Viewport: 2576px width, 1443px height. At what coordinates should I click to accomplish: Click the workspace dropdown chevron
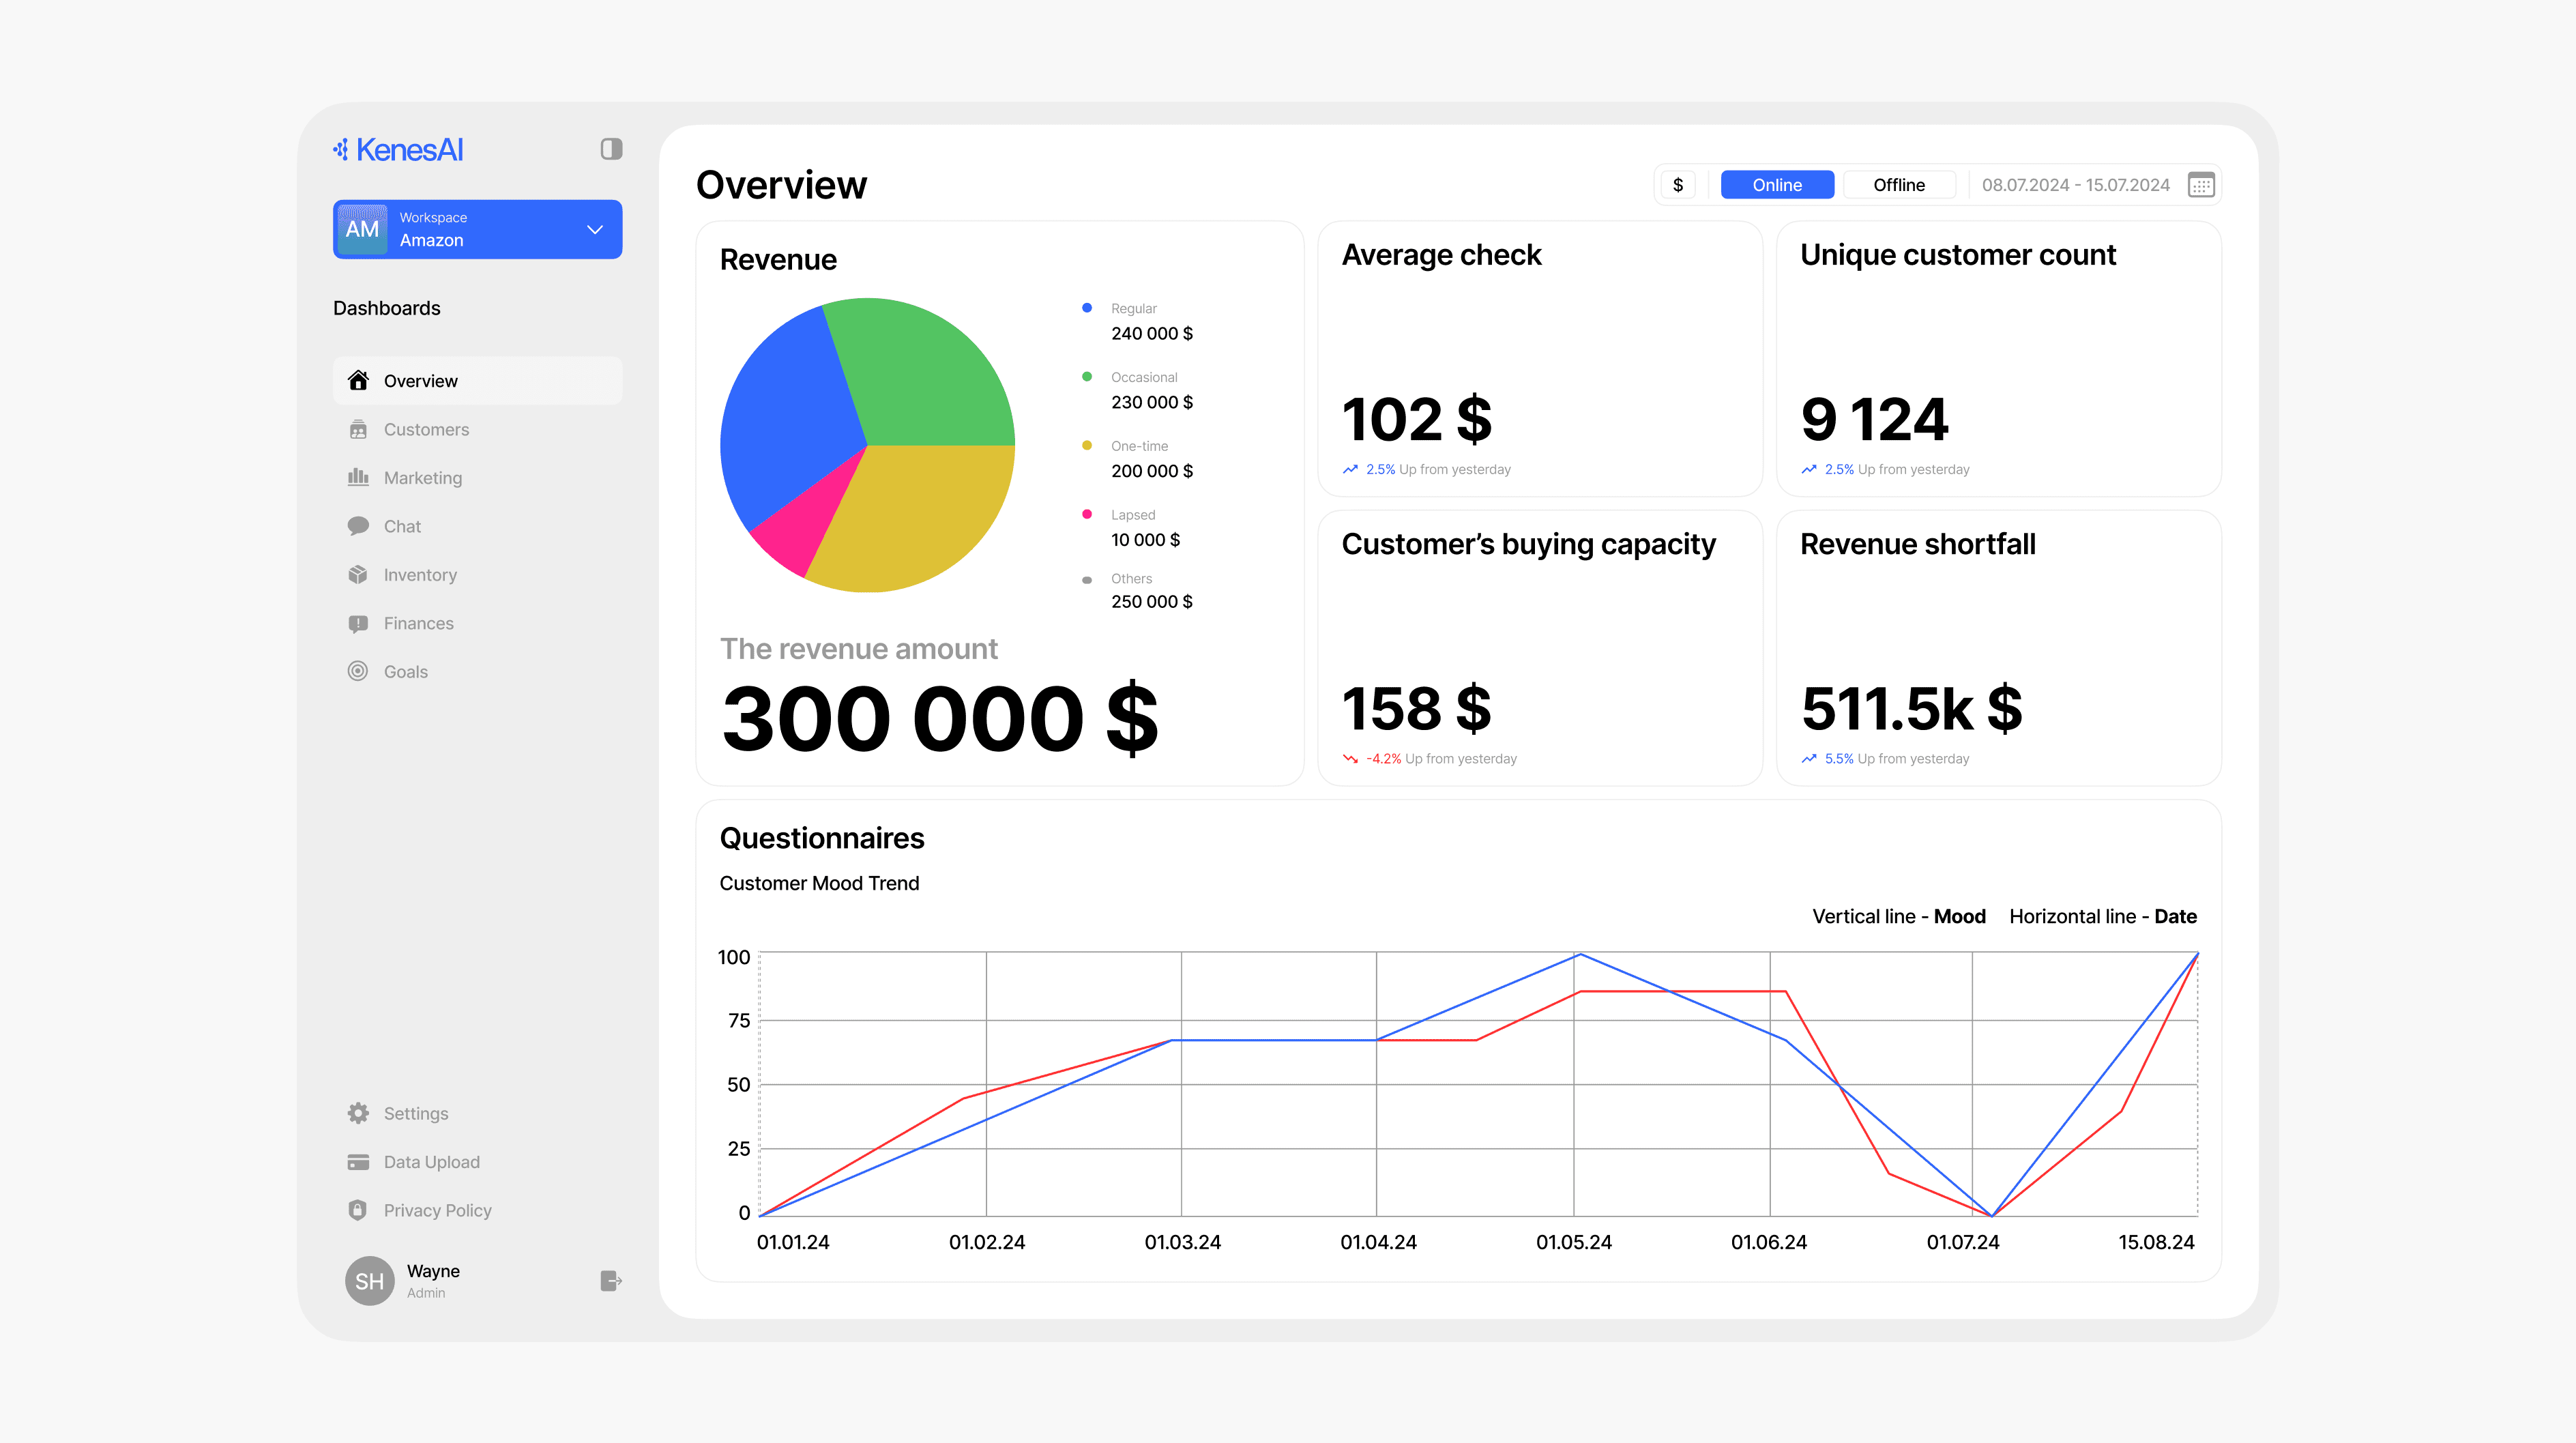tap(595, 229)
